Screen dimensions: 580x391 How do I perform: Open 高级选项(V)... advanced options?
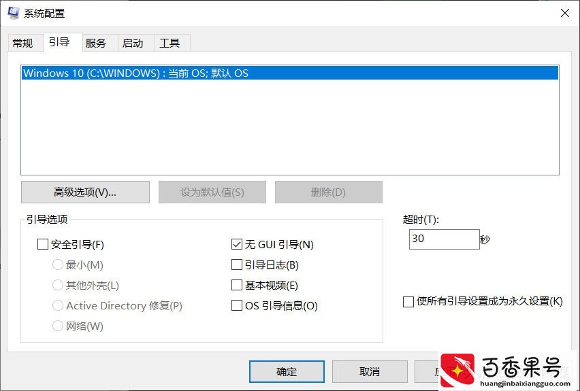pyautogui.click(x=86, y=192)
